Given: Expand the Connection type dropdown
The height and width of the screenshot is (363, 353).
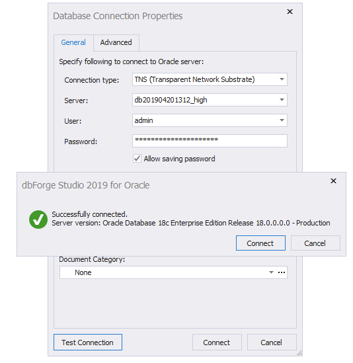Looking at the screenshot, I should point(282,79).
